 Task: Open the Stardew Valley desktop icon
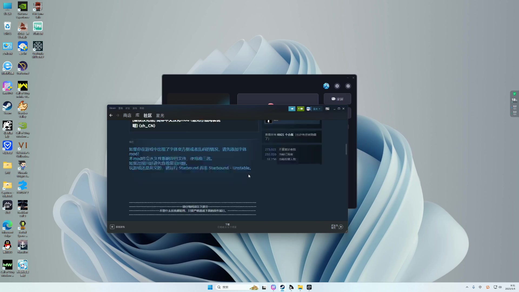(x=22, y=109)
